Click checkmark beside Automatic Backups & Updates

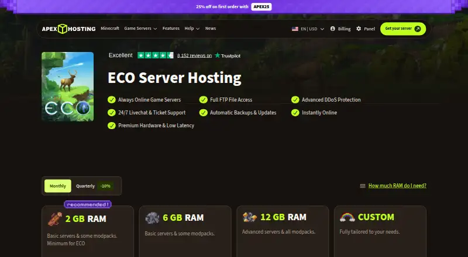click(x=203, y=112)
